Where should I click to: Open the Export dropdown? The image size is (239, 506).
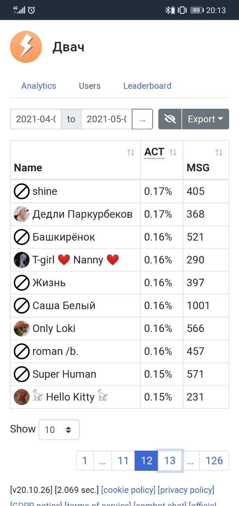point(205,119)
